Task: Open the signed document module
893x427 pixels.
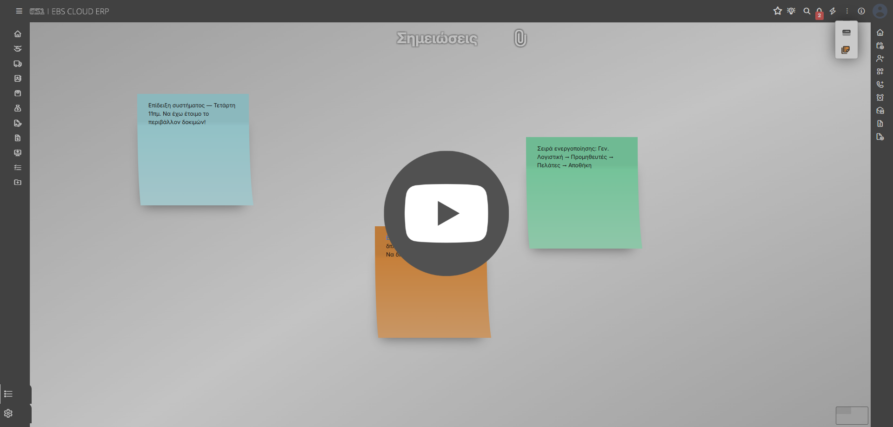Action: click(18, 123)
